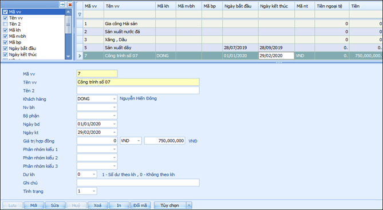The image size is (383, 210).
Task: Open the Nv bh dropdown
Action: tap(114, 107)
